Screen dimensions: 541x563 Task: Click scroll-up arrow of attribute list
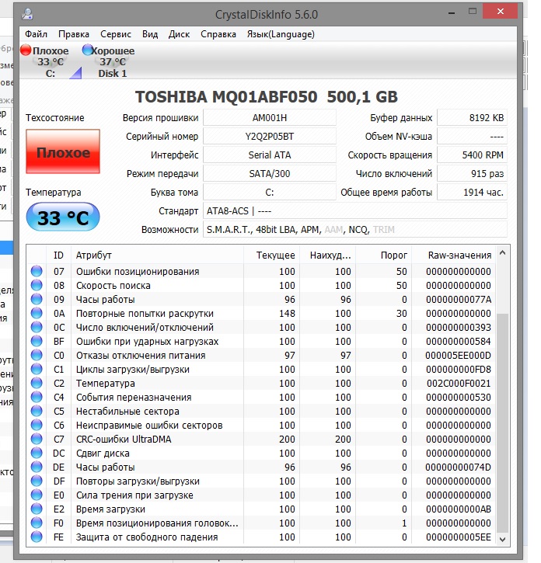(503, 253)
